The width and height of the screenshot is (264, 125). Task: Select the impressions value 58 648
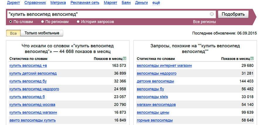pyautogui.click(x=247, y=120)
